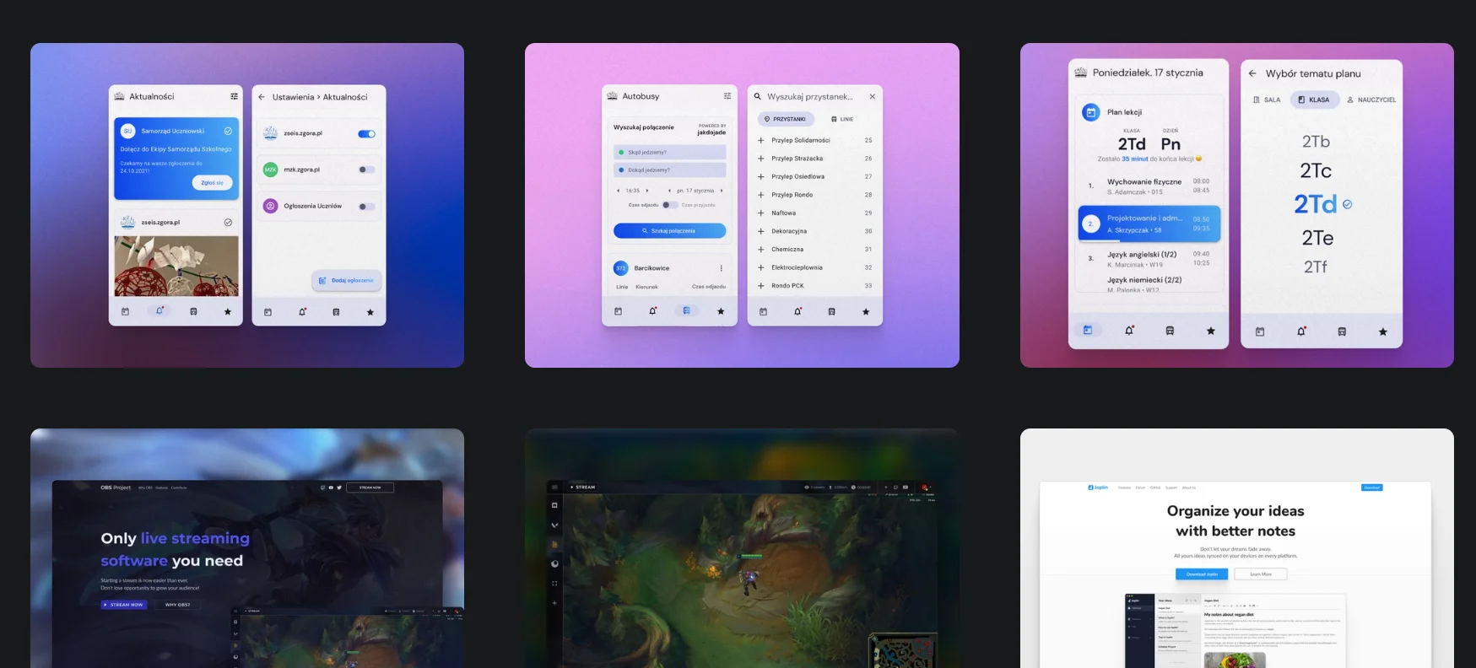
Task: Close the Wyszukaj przystanek search panel
Action: [872, 97]
